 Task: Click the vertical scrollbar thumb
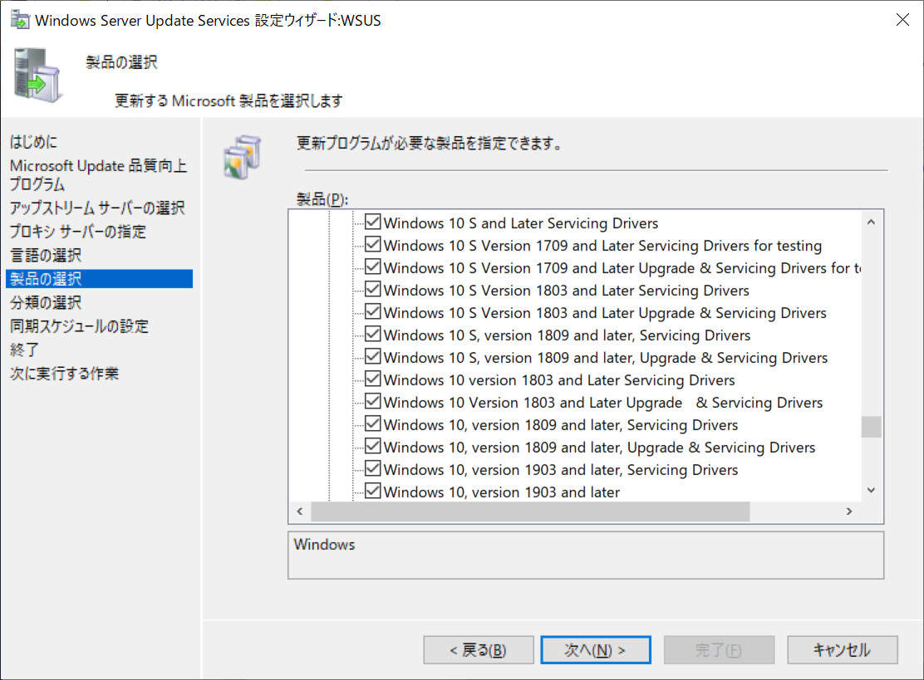pyautogui.click(x=871, y=427)
